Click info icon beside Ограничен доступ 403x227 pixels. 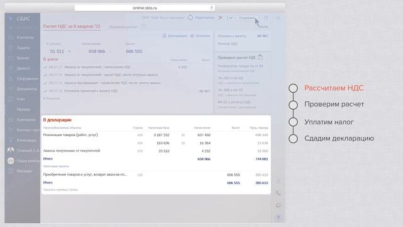coord(144,26)
